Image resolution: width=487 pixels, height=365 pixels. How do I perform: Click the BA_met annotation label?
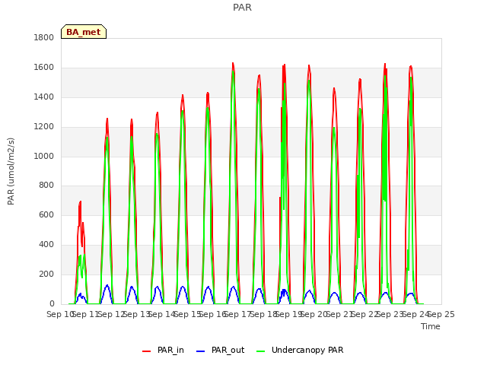(x=84, y=32)
